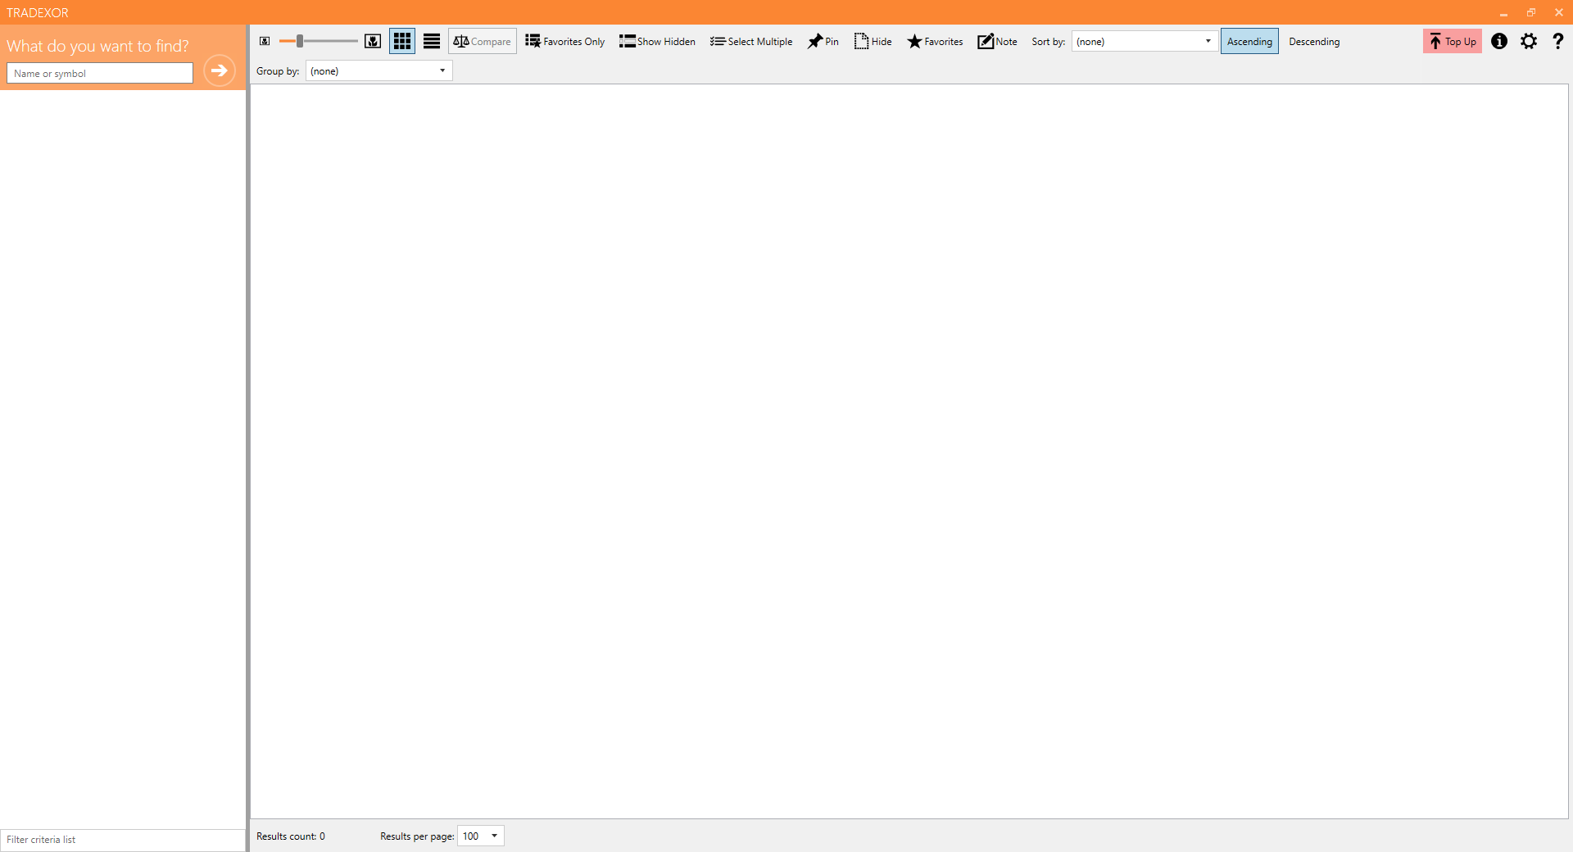Click the Top Up button
Screen dimensions: 1573x852
(x=1453, y=41)
